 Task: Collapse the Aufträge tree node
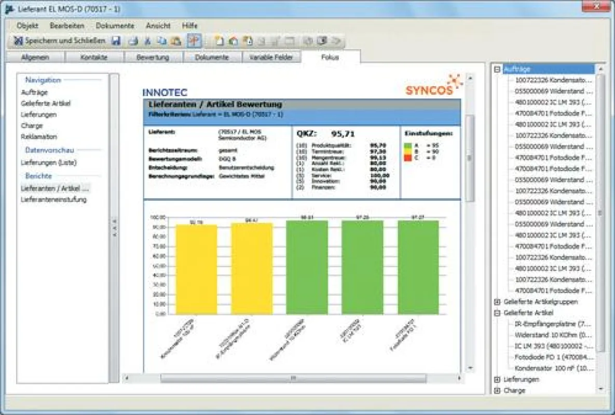coord(497,69)
